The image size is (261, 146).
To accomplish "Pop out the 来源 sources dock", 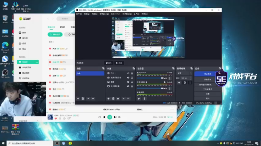I will (x=133, y=68).
